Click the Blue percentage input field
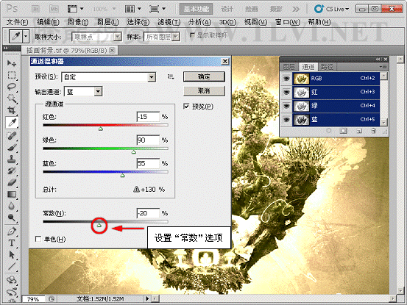 [148, 163]
